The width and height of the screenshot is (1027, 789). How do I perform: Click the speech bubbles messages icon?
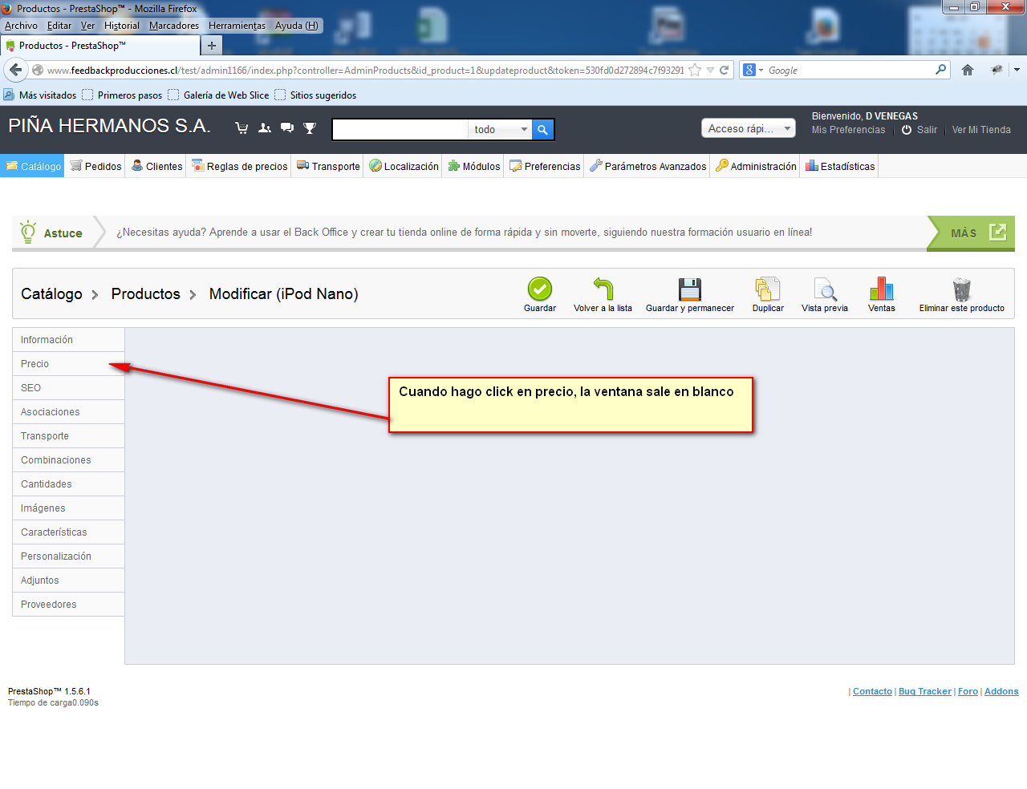click(287, 127)
